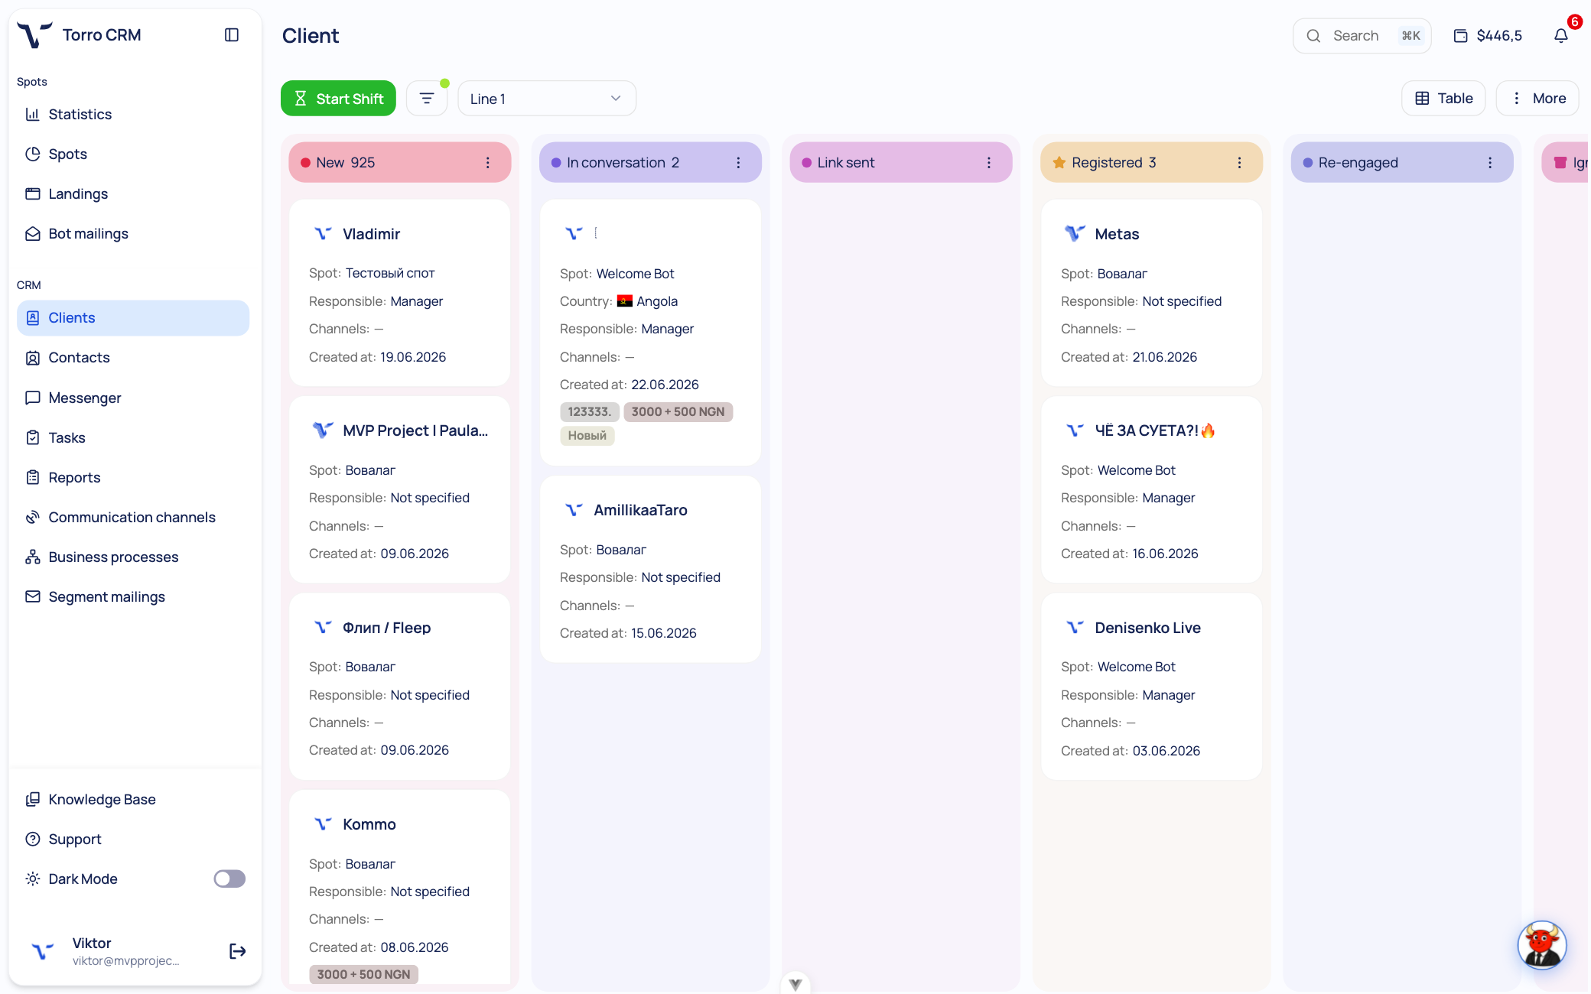
Task: Click avatar icon on Denisenko Live card
Action: [x=1075, y=628]
